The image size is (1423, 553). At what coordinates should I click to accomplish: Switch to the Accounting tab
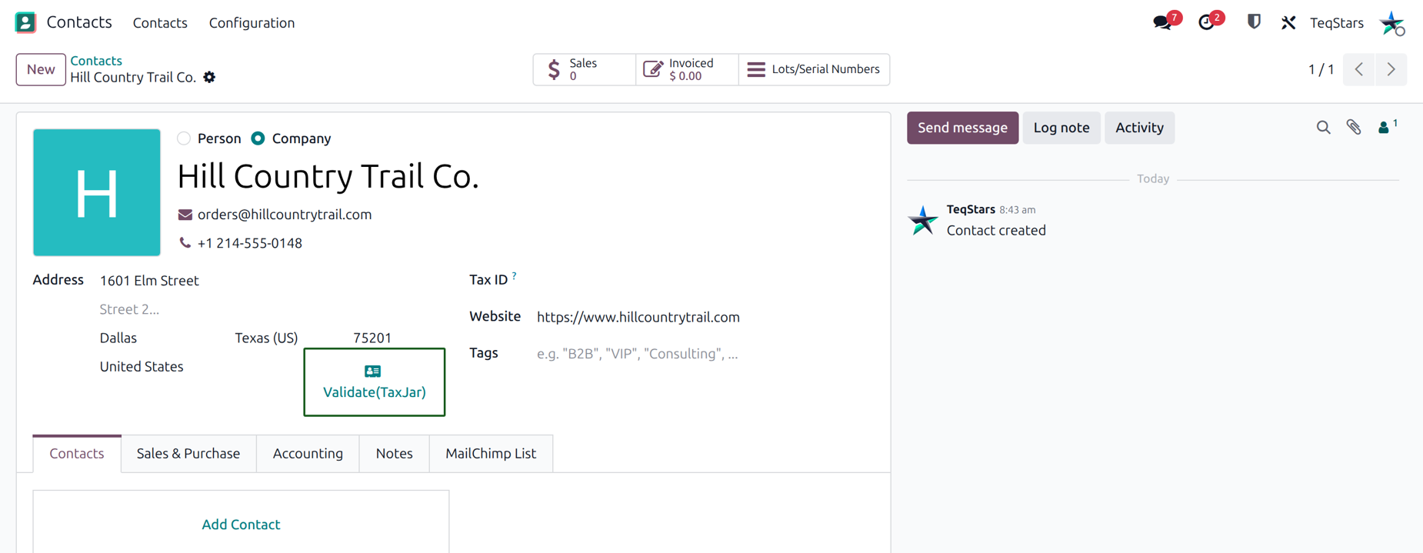pyautogui.click(x=308, y=454)
